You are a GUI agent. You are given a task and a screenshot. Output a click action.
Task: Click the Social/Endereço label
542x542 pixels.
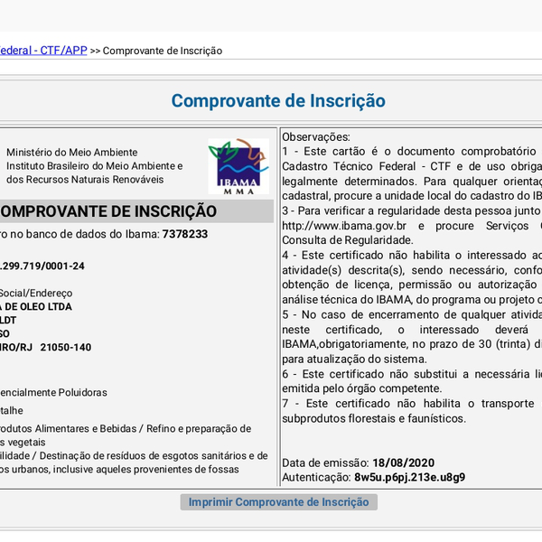(x=36, y=293)
